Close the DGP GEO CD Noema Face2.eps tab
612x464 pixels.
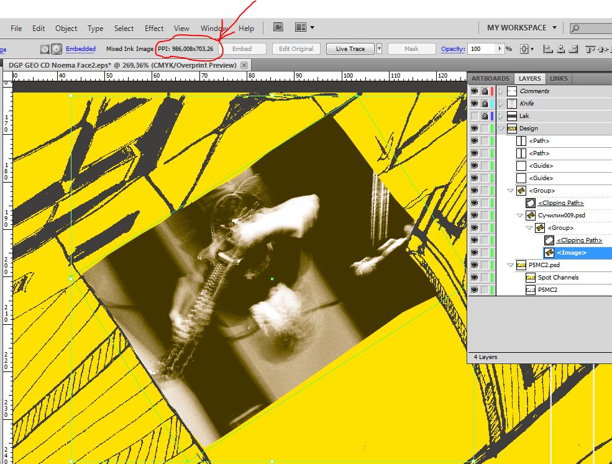coord(244,65)
